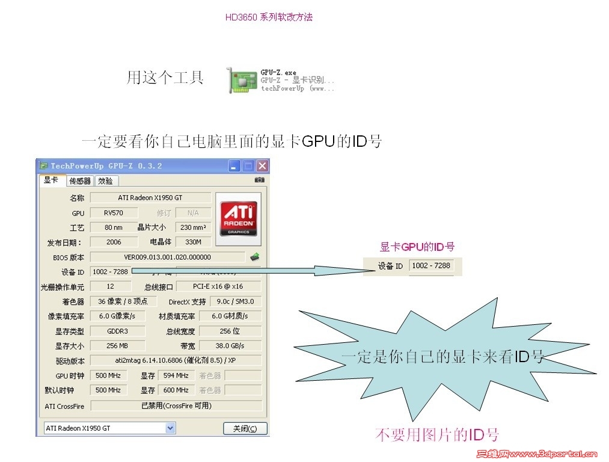Click the 显卡GPU的ID号 callout label
The height and width of the screenshot is (462, 609).
coord(417,247)
